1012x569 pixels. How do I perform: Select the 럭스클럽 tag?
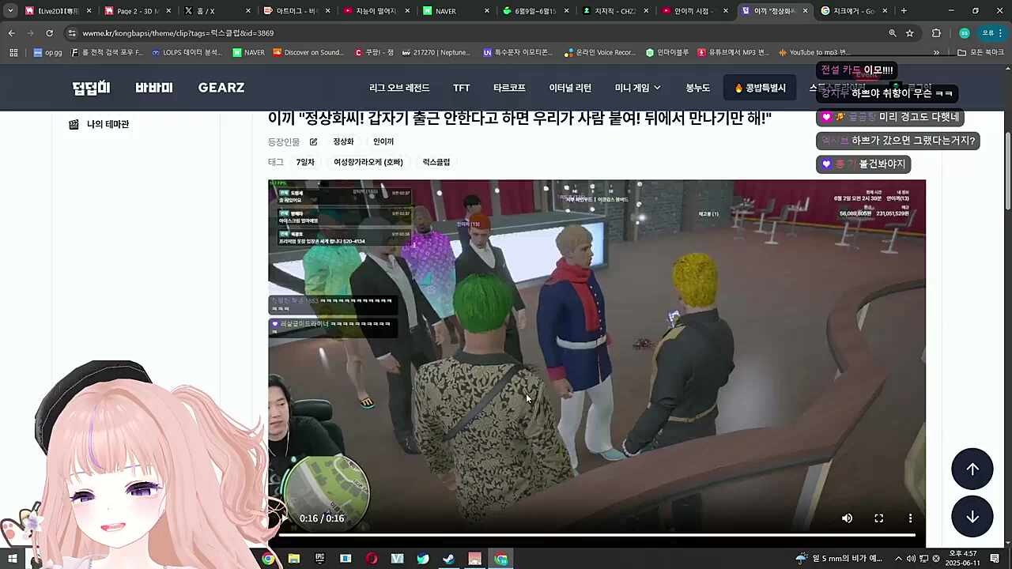click(x=436, y=162)
